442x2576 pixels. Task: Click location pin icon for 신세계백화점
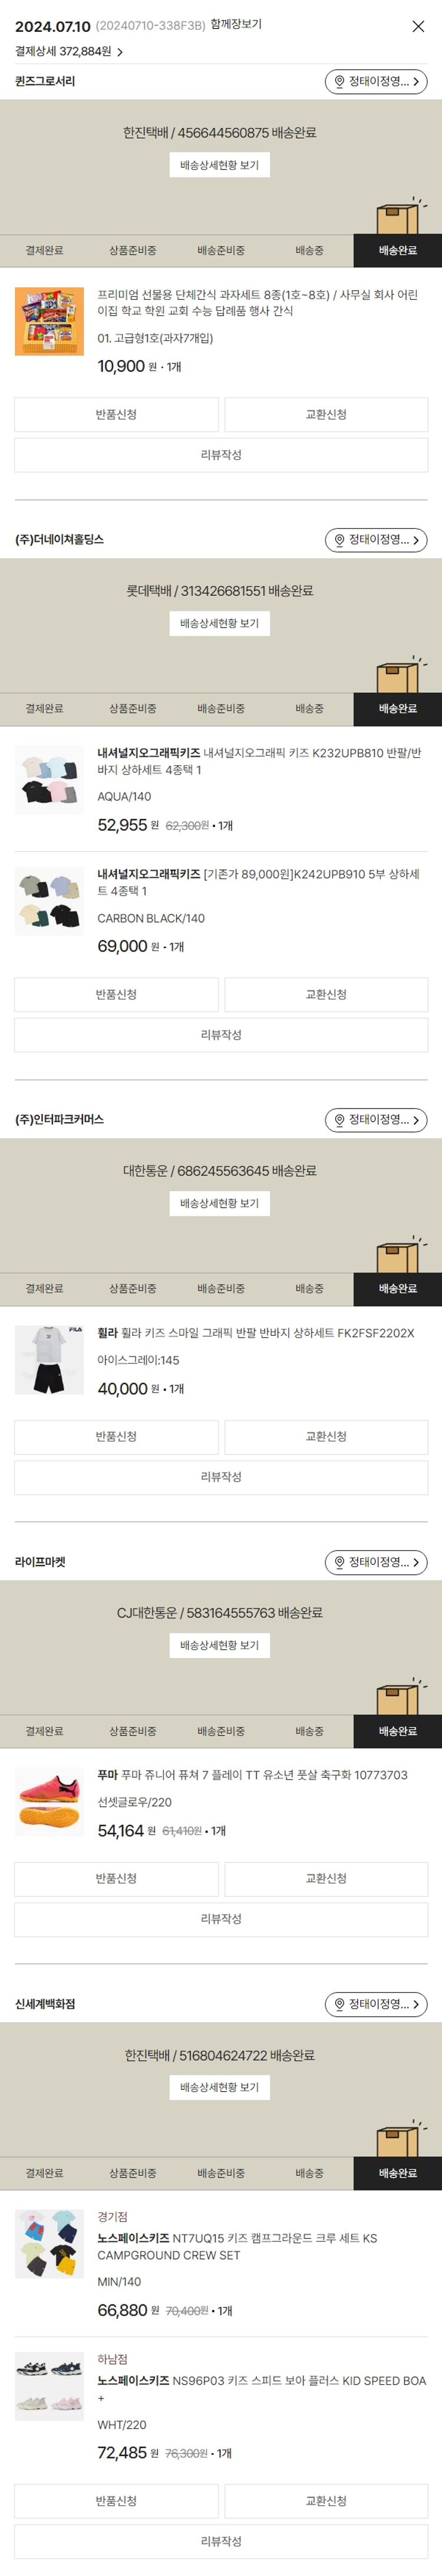coord(339,2004)
